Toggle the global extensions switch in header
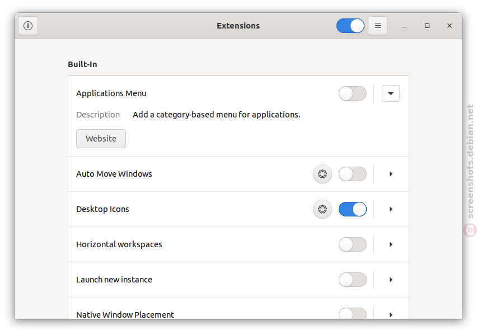 pos(350,26)
